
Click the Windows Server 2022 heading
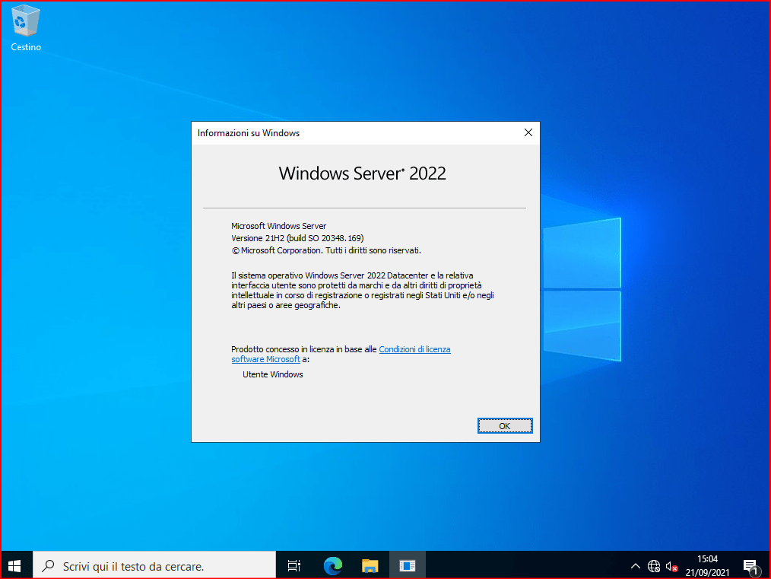pos(362,173)
